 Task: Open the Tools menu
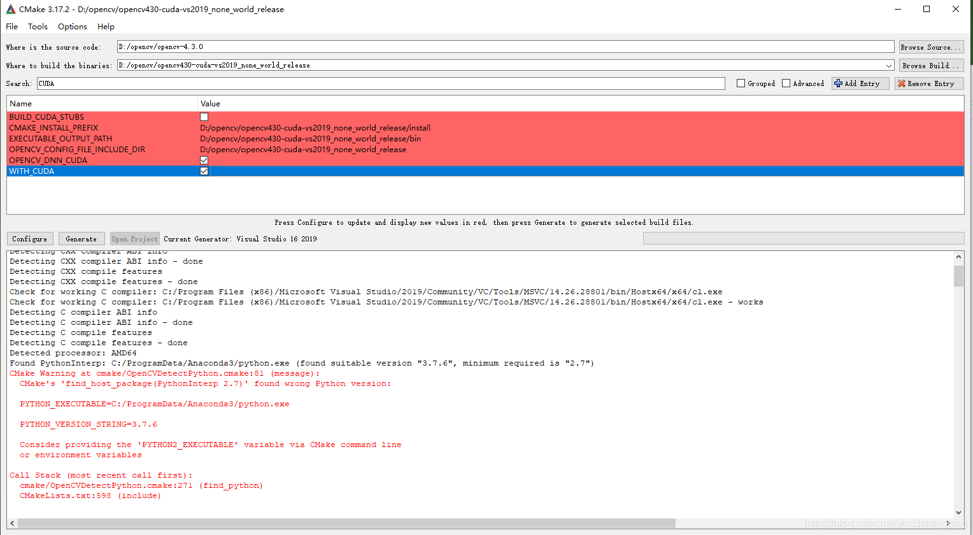pyautogui.click(x=38, y=27)
